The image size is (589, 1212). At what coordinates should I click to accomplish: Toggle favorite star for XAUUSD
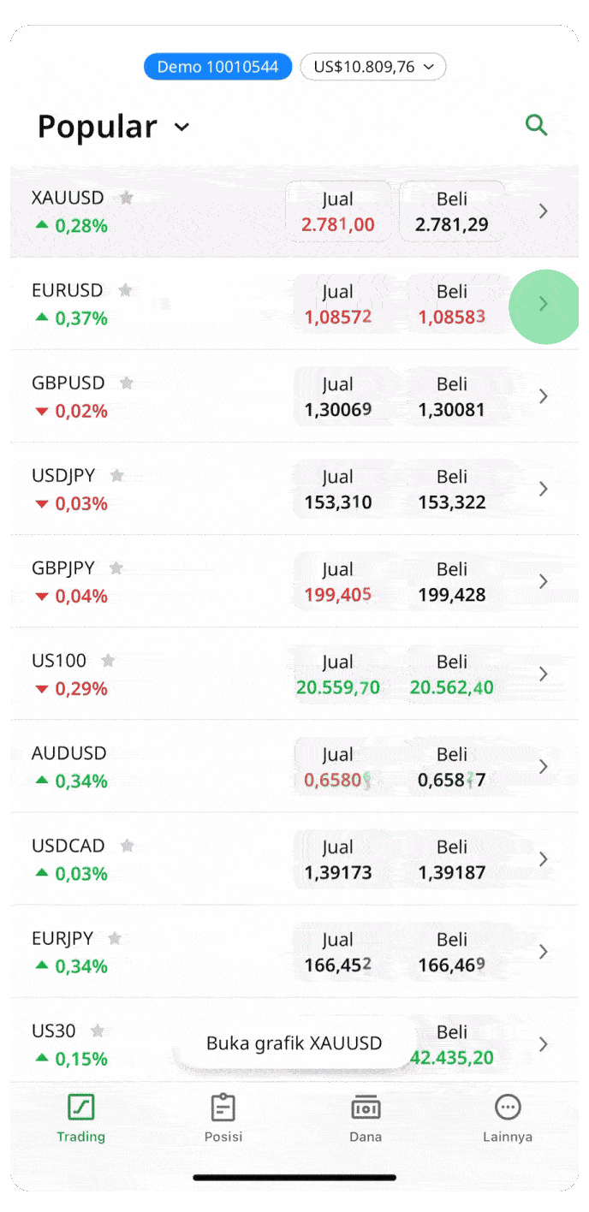(x=127, y=198)
